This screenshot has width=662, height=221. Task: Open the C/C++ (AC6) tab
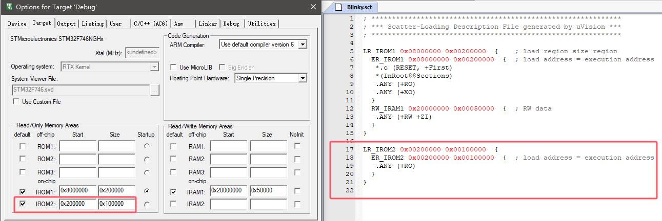[150, 24]
